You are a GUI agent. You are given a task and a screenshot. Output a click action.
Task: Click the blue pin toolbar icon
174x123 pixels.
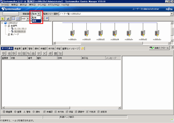click(x=47, y=18)
